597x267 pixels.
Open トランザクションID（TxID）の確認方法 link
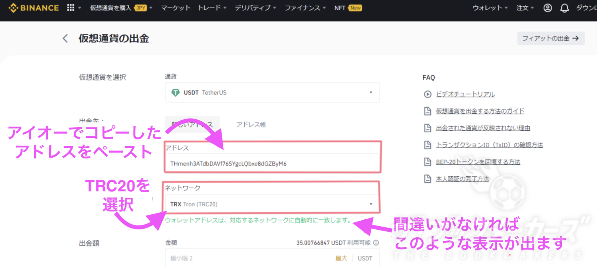coord(489,145)
